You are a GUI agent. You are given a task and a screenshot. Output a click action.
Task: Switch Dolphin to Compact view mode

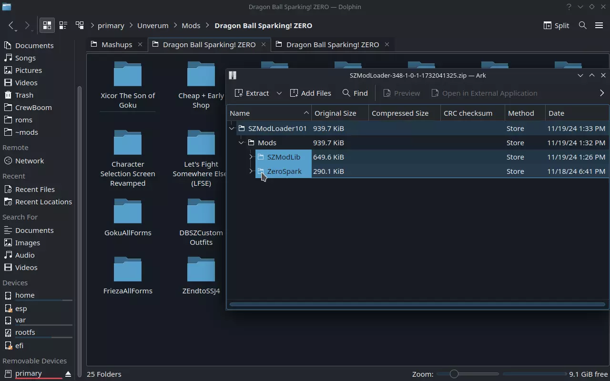tap(63, 26)
